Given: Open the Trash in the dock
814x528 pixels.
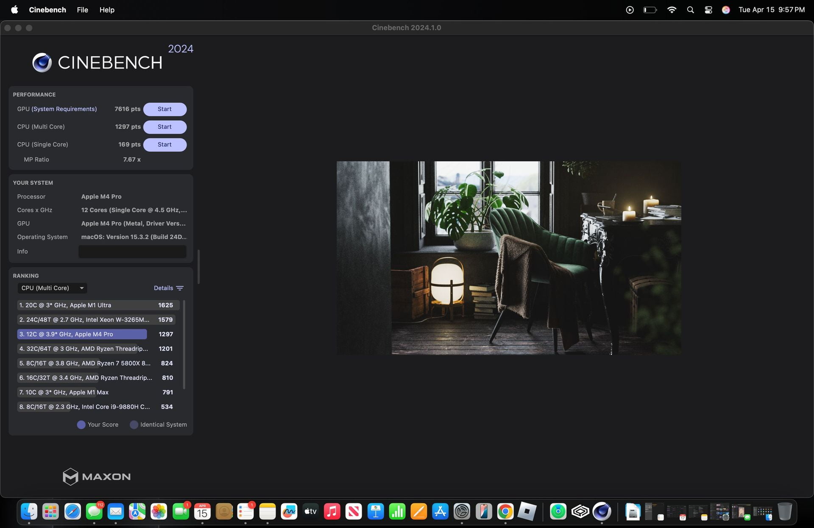Looking at the screenshot, I should [x=785, y=511].
